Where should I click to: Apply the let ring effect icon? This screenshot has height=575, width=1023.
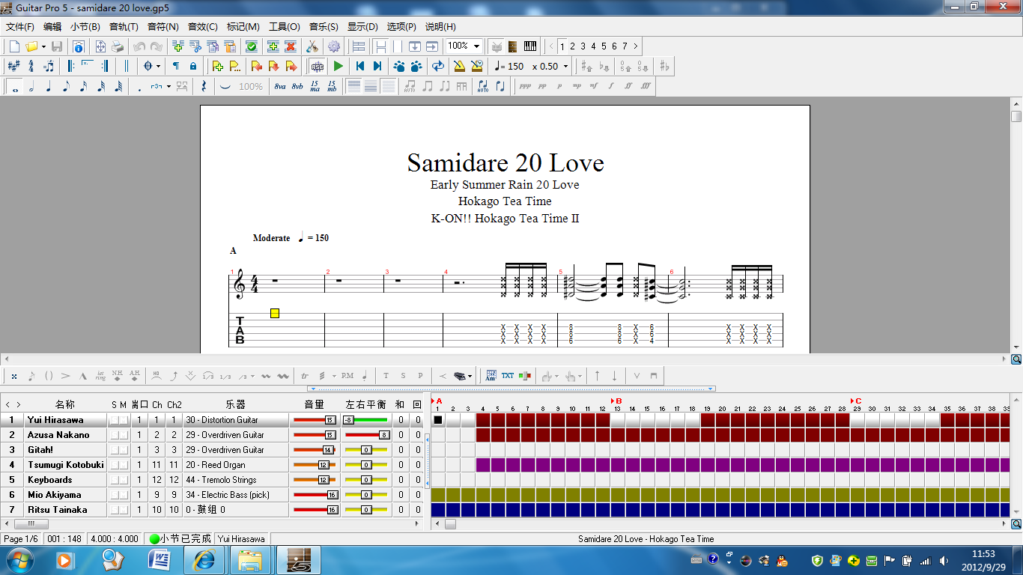pyautogui.click(x=100, y=376)
